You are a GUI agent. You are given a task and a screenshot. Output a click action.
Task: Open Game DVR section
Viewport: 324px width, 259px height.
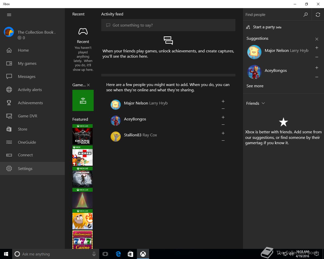pyautogui.click(x=32, y=116)
